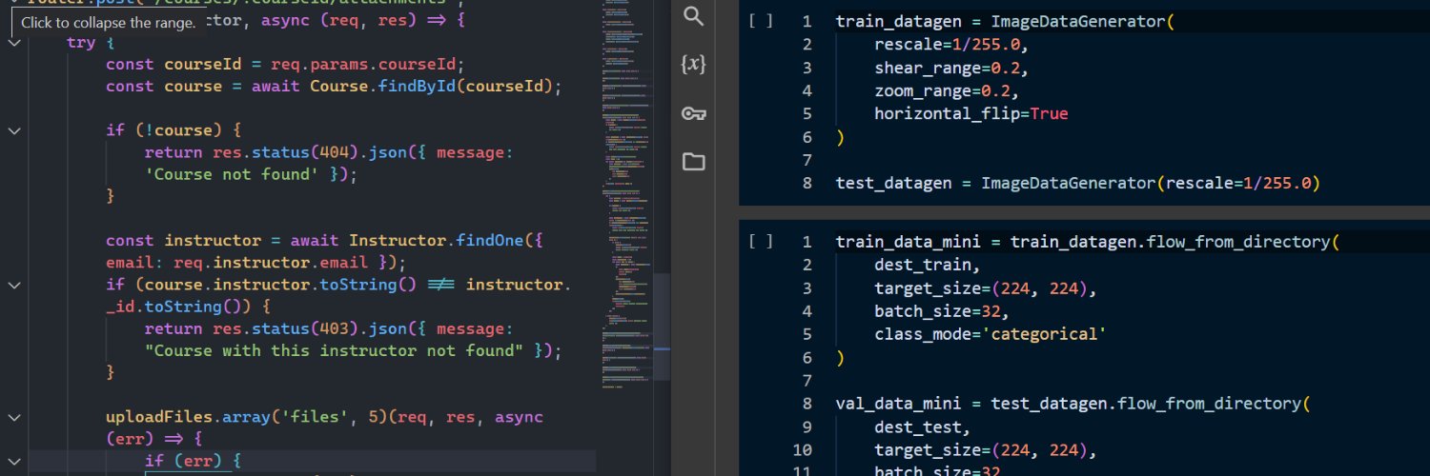Collapse the try block fold chevron

click(x=14, y=43)
